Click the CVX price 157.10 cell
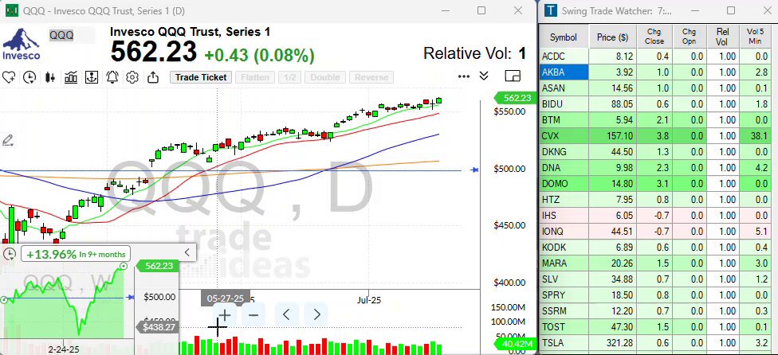The width and height of the screenshot is (778, 355). point(613,135)
